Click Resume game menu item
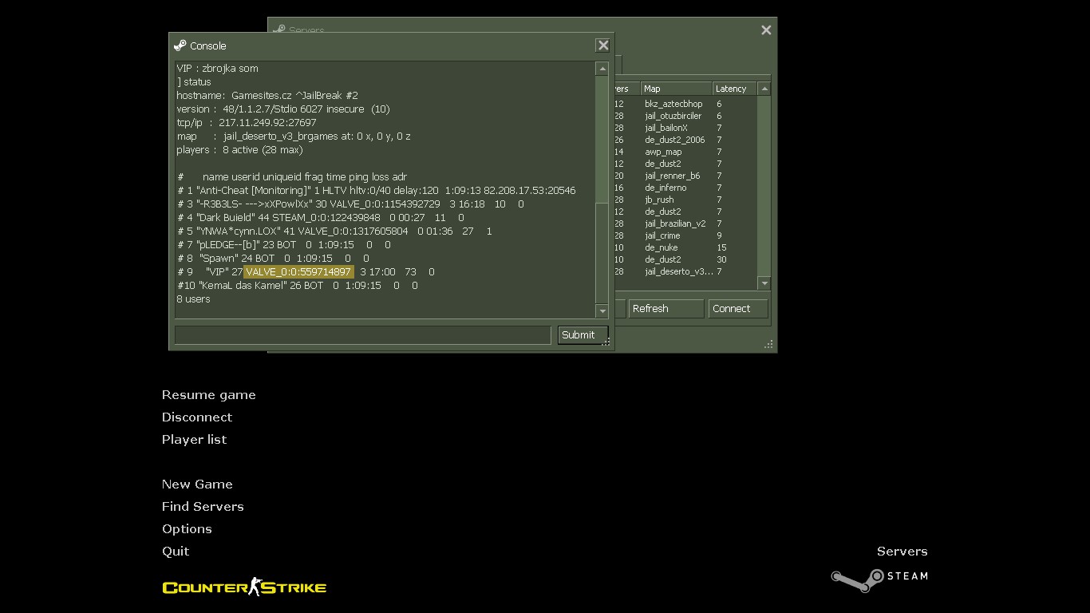Image resolution: width=1090 pixels, height=613 pixels. point(209,395)
